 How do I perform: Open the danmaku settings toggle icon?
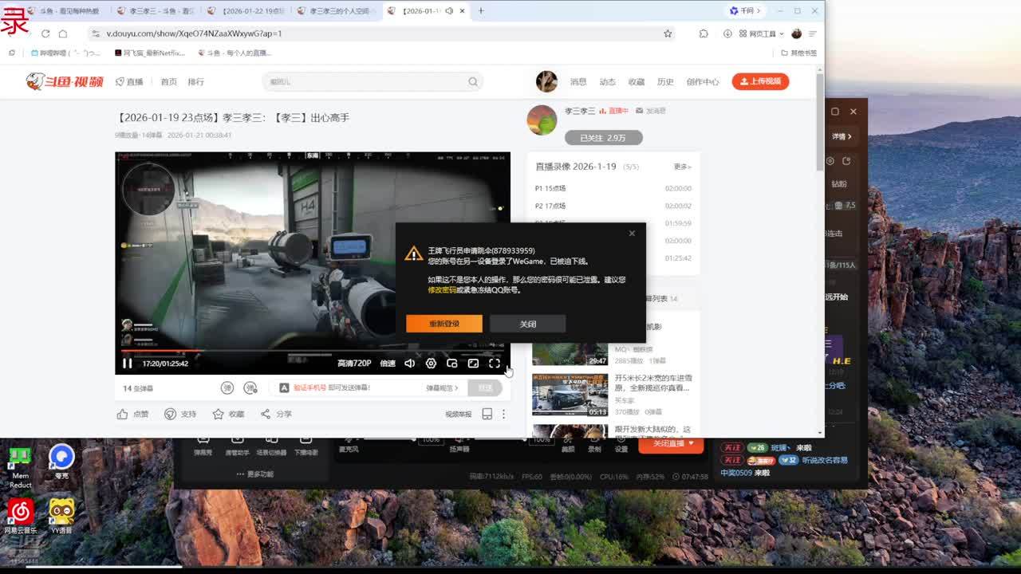[250, 388]
